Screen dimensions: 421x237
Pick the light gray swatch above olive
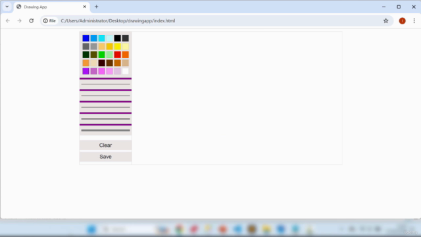click(93, 47)
